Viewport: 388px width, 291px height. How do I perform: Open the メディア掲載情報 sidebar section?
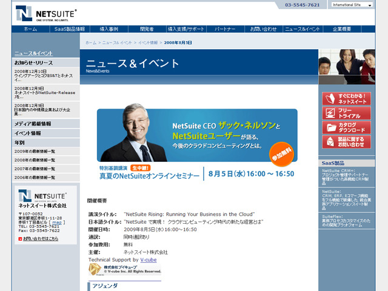(x=46, y=124)
